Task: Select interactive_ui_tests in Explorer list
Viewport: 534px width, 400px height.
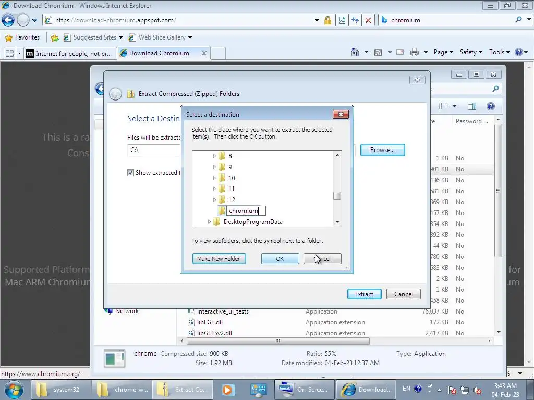Action: coord(223,311)
